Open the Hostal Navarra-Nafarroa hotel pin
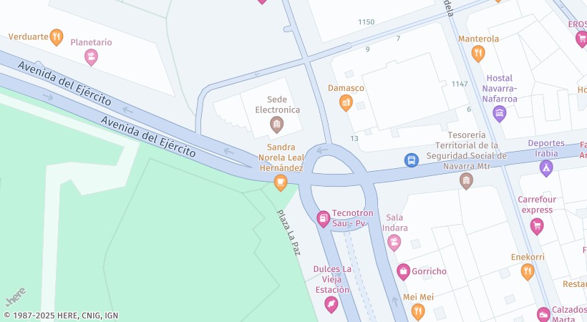587x322 pixels. click(500, 114)
